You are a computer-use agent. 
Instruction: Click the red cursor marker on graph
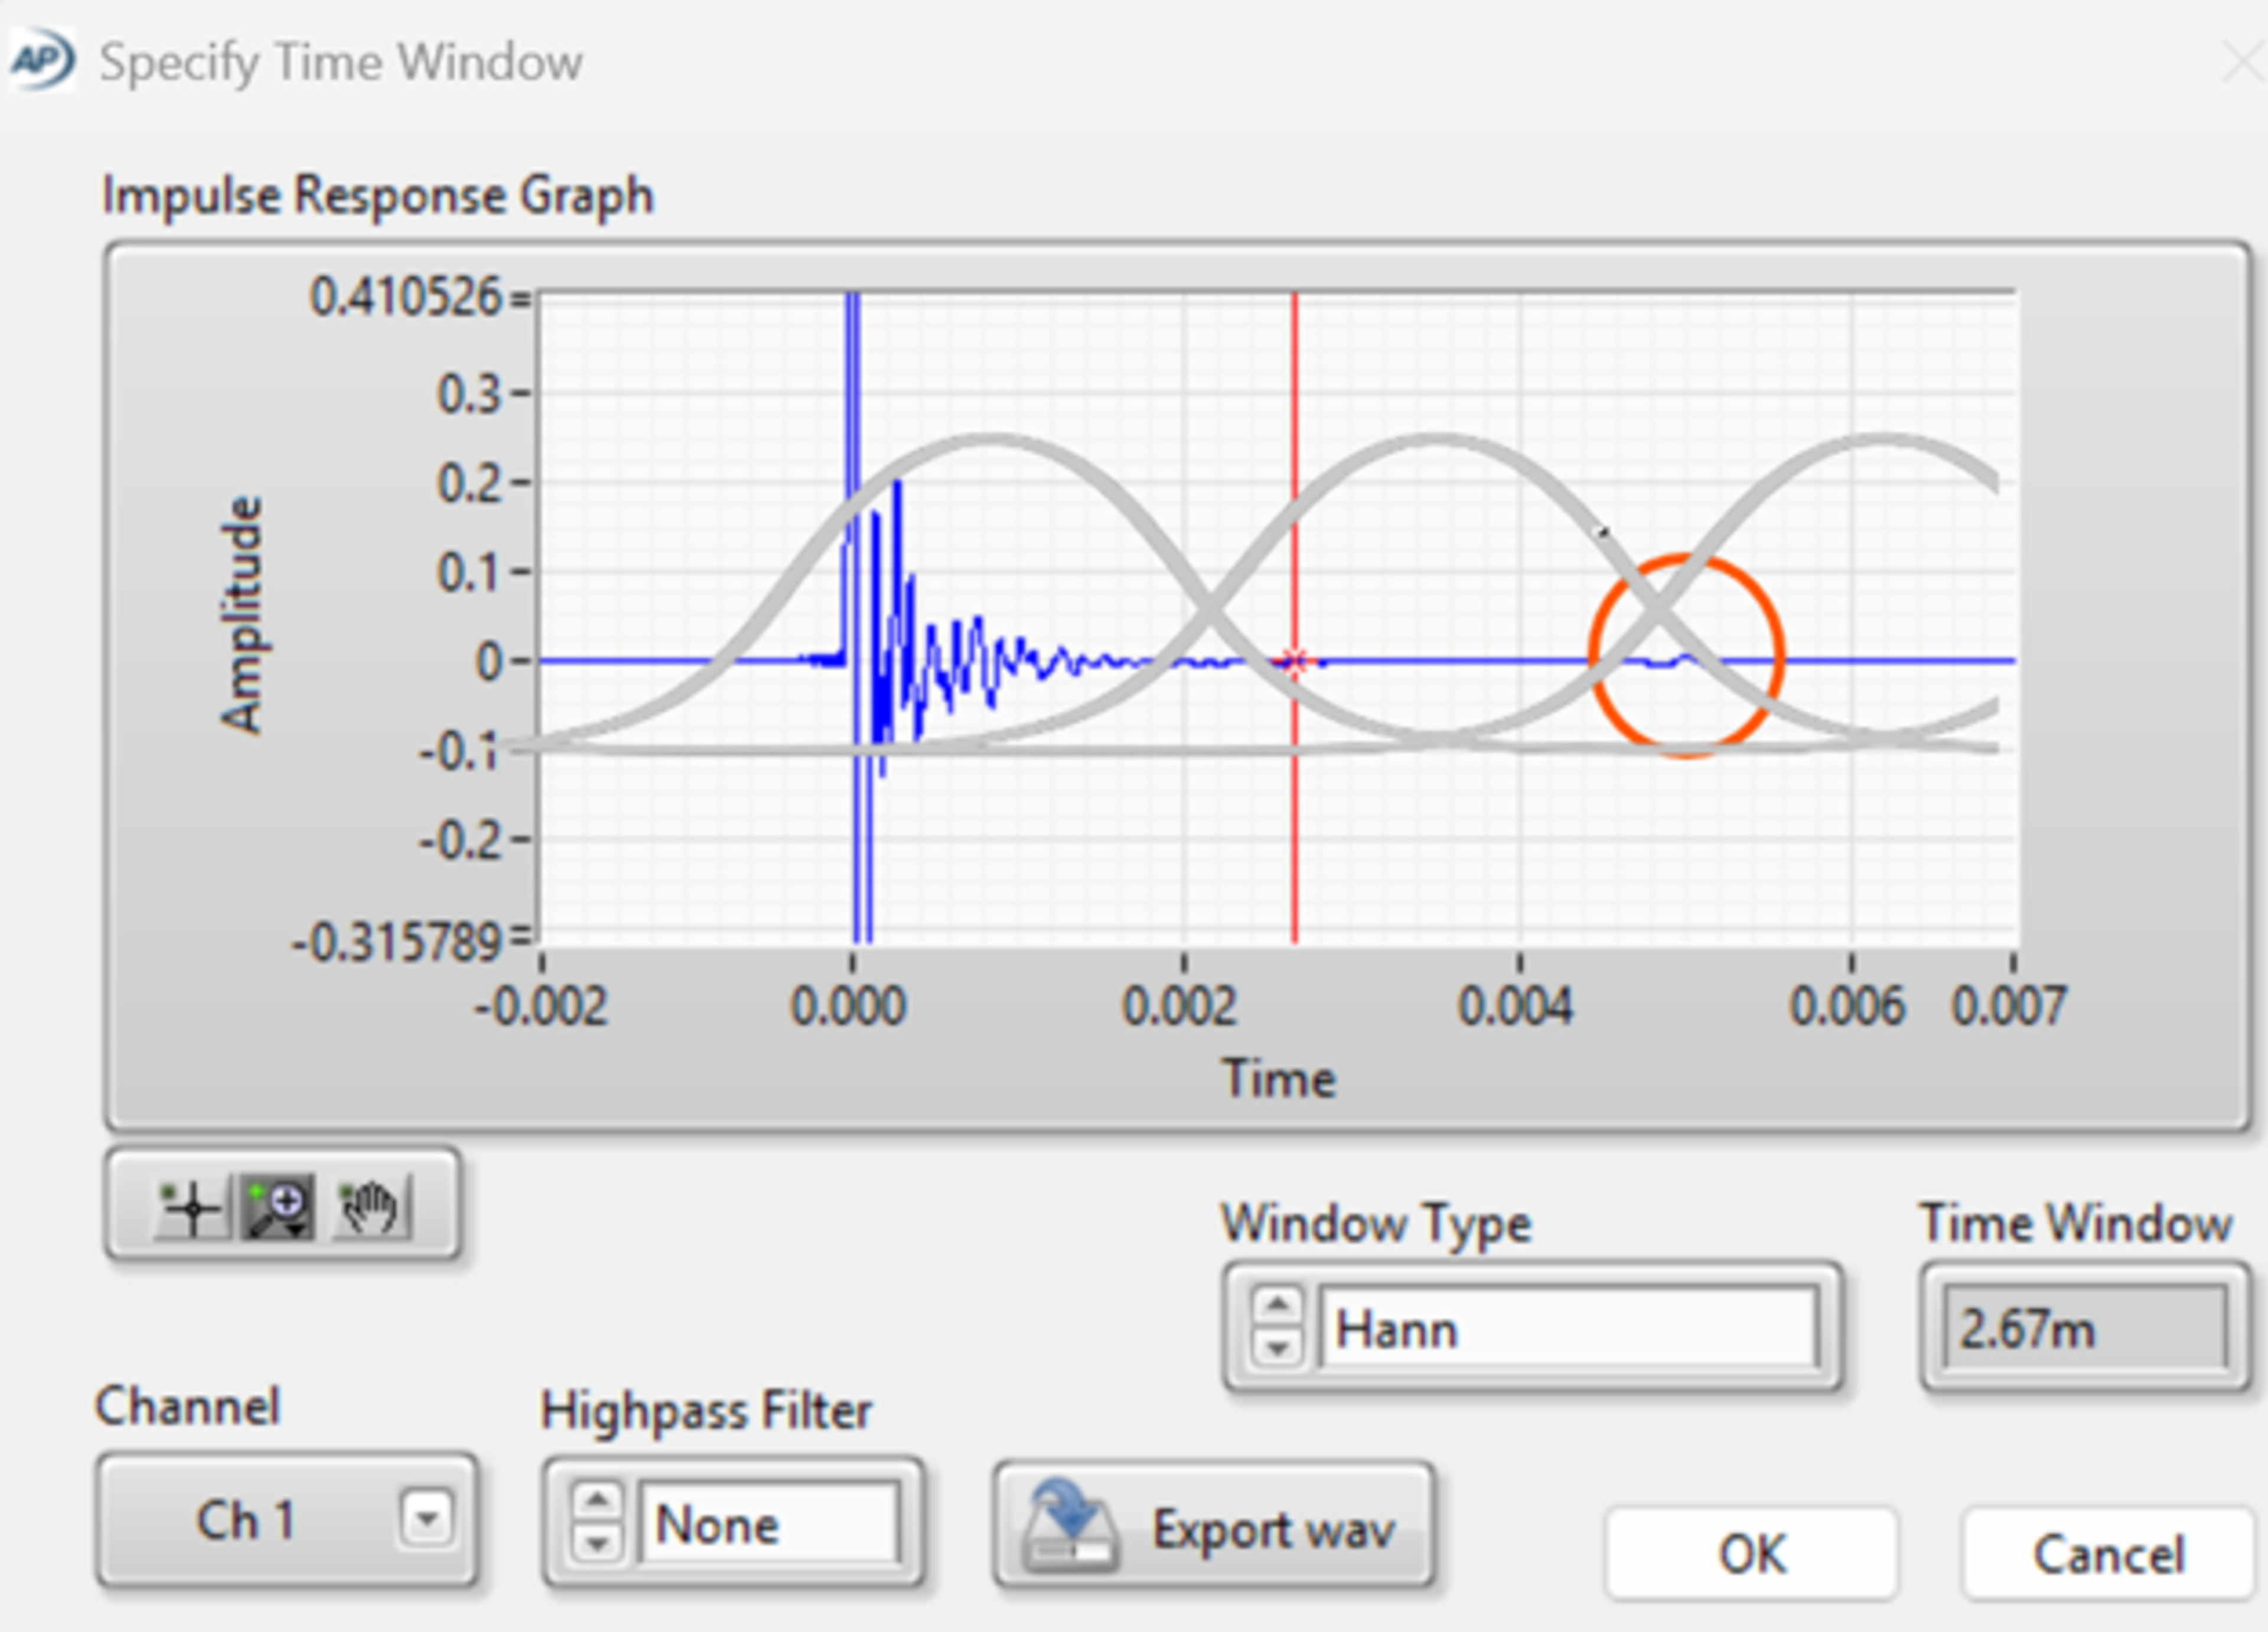pos(1294,661)
